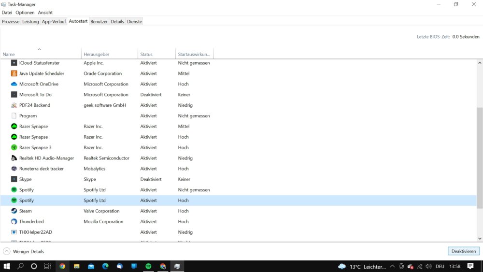Click the Realtek HD Audio-Manager icon
The height and width of the screenshot is (272, 483).
(14, 158)
